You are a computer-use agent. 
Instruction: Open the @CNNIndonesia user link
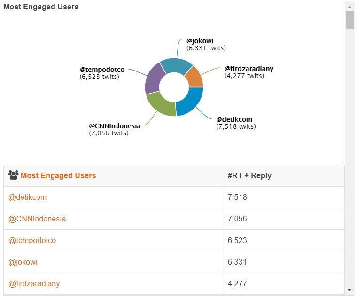pyautogui.click(x=37, y=219)
